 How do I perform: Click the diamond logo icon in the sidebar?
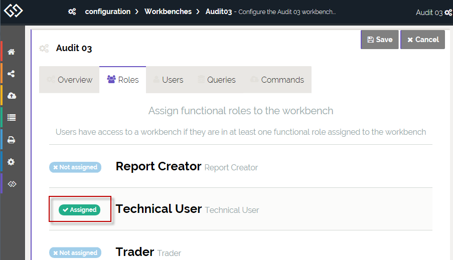click(11, 184)
